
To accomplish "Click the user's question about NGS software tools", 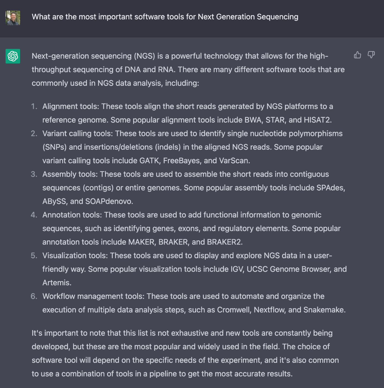I will [x=165, y=17].
